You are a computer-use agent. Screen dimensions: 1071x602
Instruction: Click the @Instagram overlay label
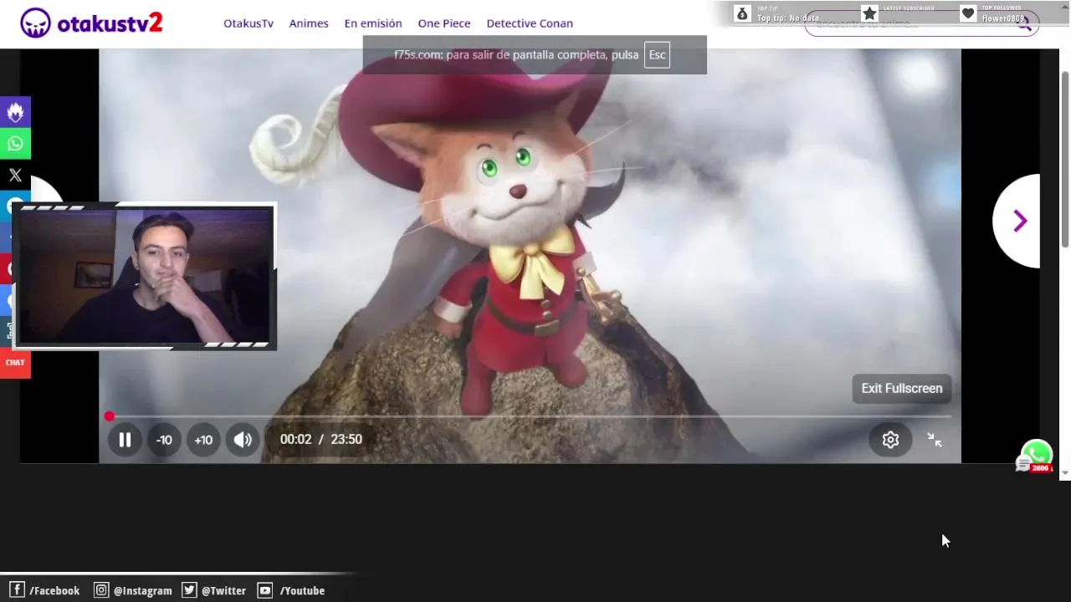click(x=133, y=590)
